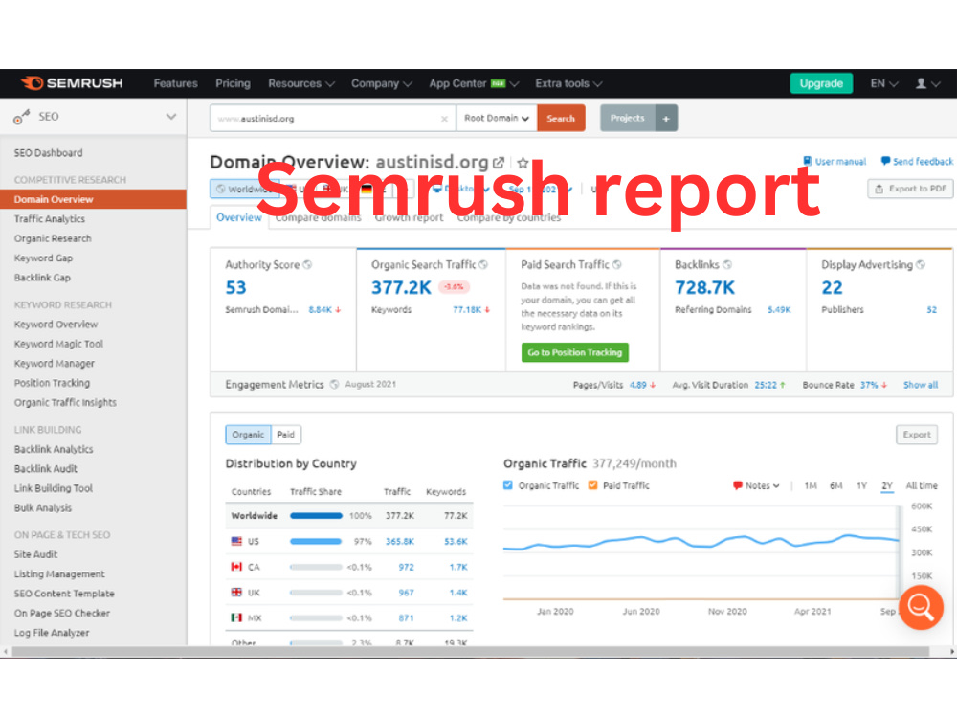
Task: Click the German flag location filter
Action: [367, 189]
